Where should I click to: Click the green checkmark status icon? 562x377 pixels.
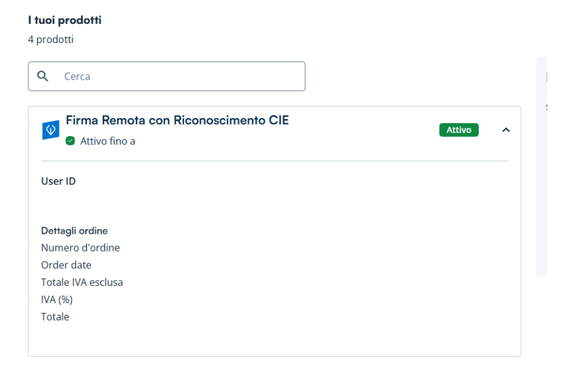(70, 141)
